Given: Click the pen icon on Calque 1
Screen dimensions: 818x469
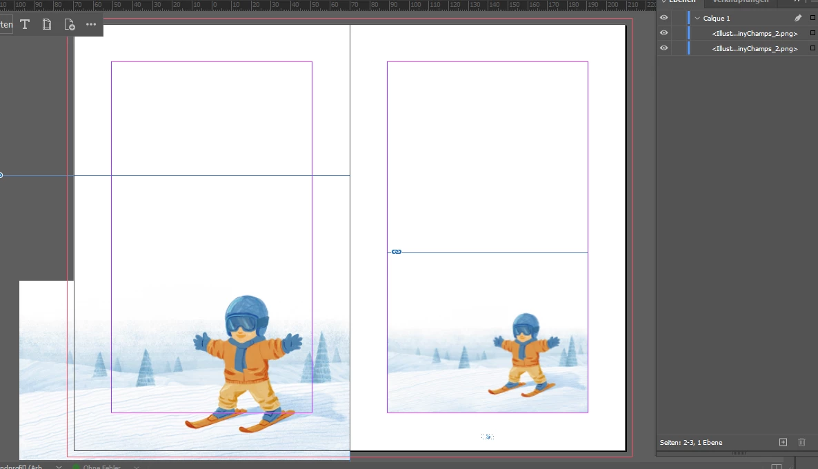Looking at the screenshot, I should pyautogui.click(x=798, y=18).
